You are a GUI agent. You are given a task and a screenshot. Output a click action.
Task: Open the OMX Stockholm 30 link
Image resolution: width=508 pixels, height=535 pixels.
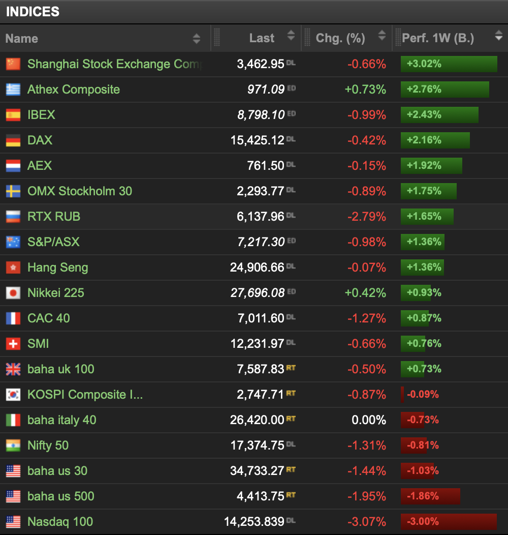(80, 191)
